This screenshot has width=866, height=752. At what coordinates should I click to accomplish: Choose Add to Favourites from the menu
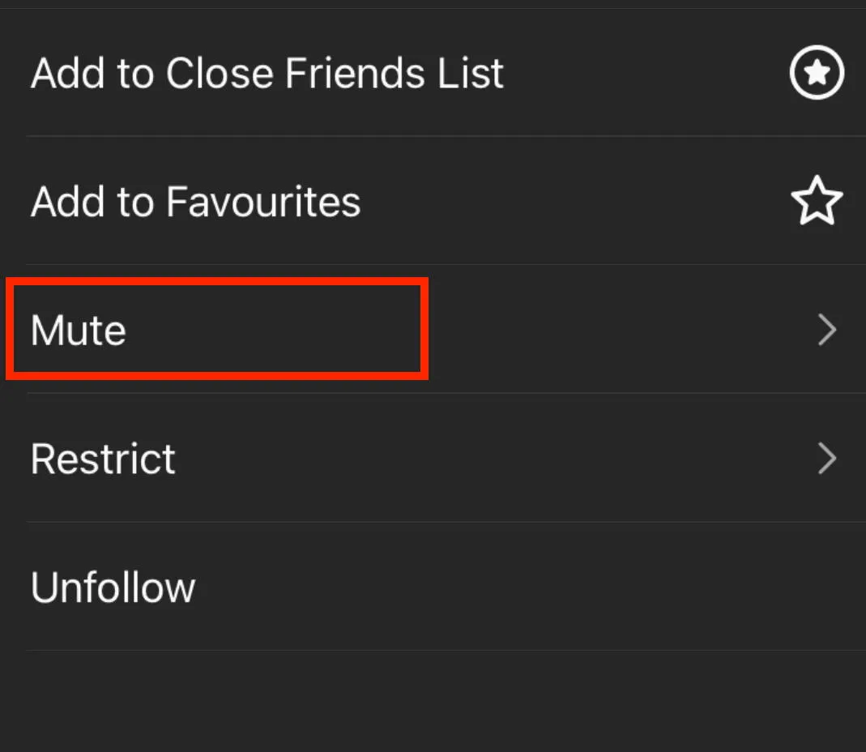195,201
